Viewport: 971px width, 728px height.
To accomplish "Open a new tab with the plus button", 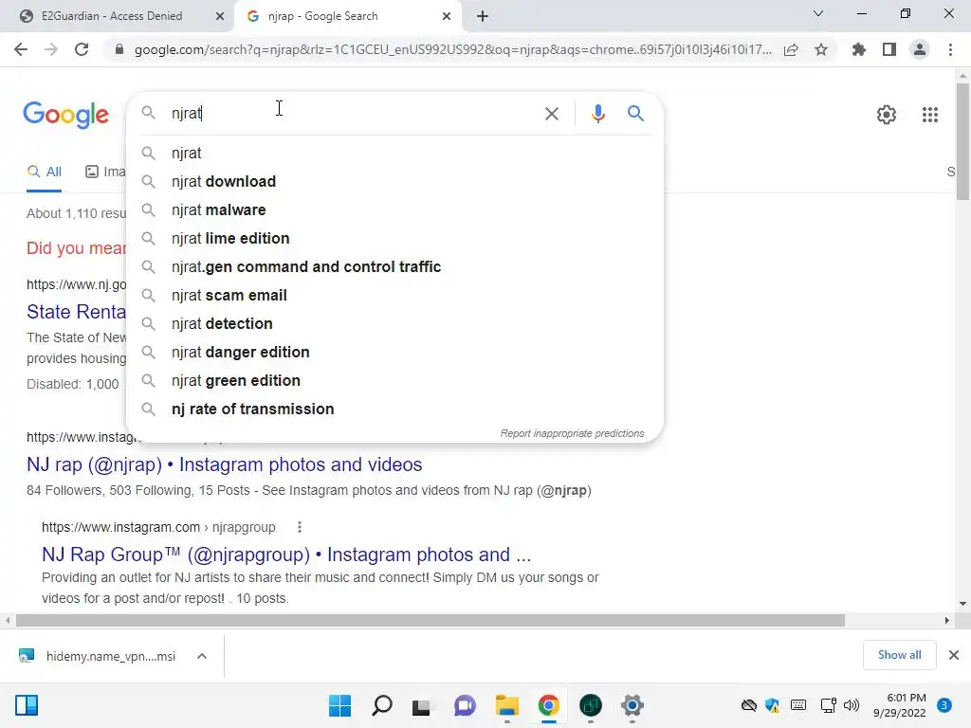I will click(x=483, y=16).
